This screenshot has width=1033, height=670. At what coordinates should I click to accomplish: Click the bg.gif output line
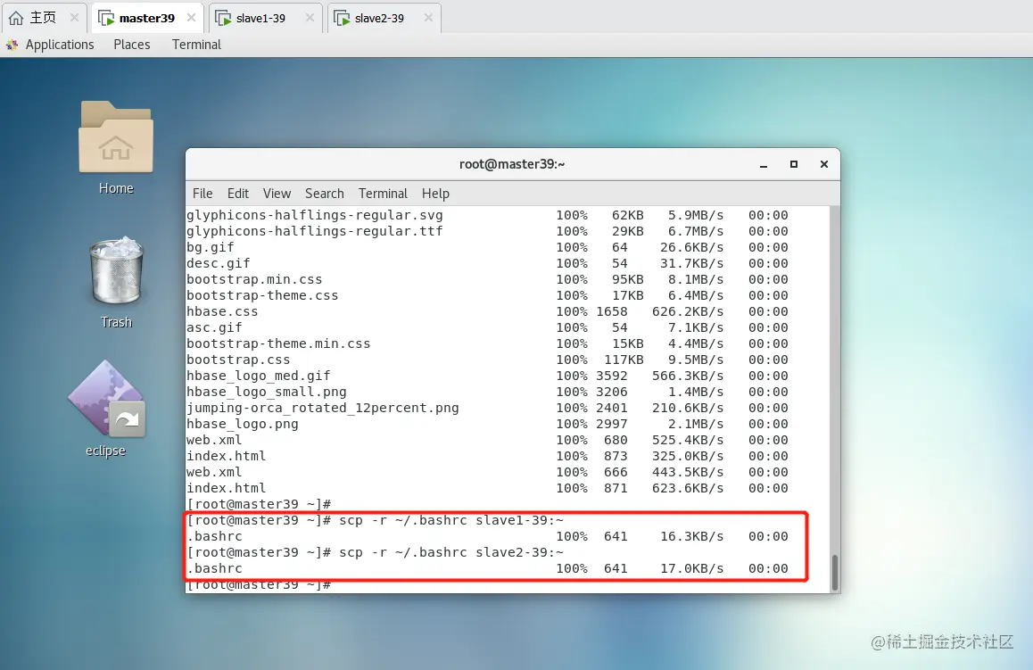coord(488,248)
